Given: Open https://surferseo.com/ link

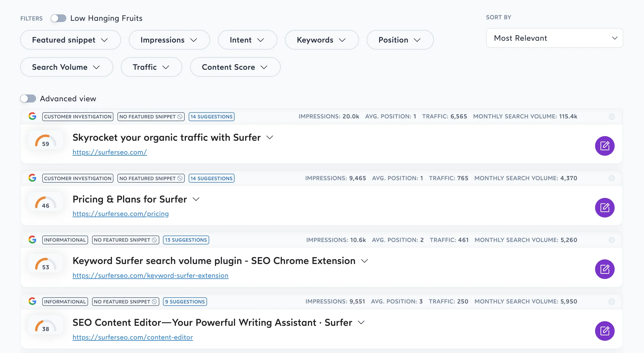Looking at the screenshot, I should (110, 152).
